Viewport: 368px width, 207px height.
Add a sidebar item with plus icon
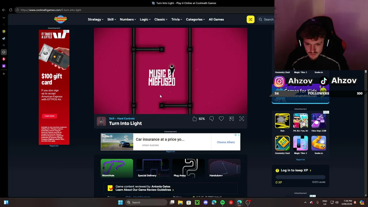point(4,74)
